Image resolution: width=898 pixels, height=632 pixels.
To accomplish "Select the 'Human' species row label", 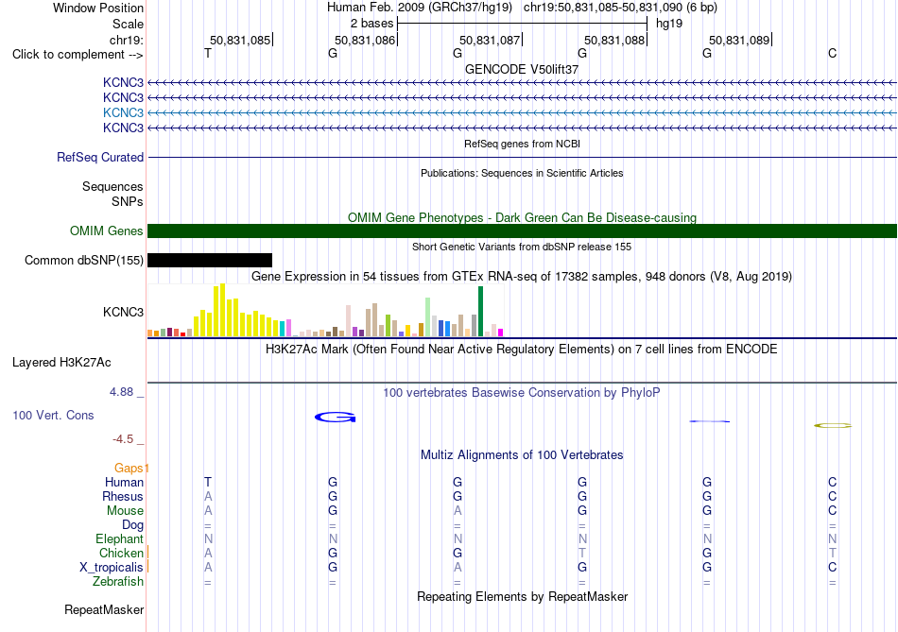I will point(124,482).
